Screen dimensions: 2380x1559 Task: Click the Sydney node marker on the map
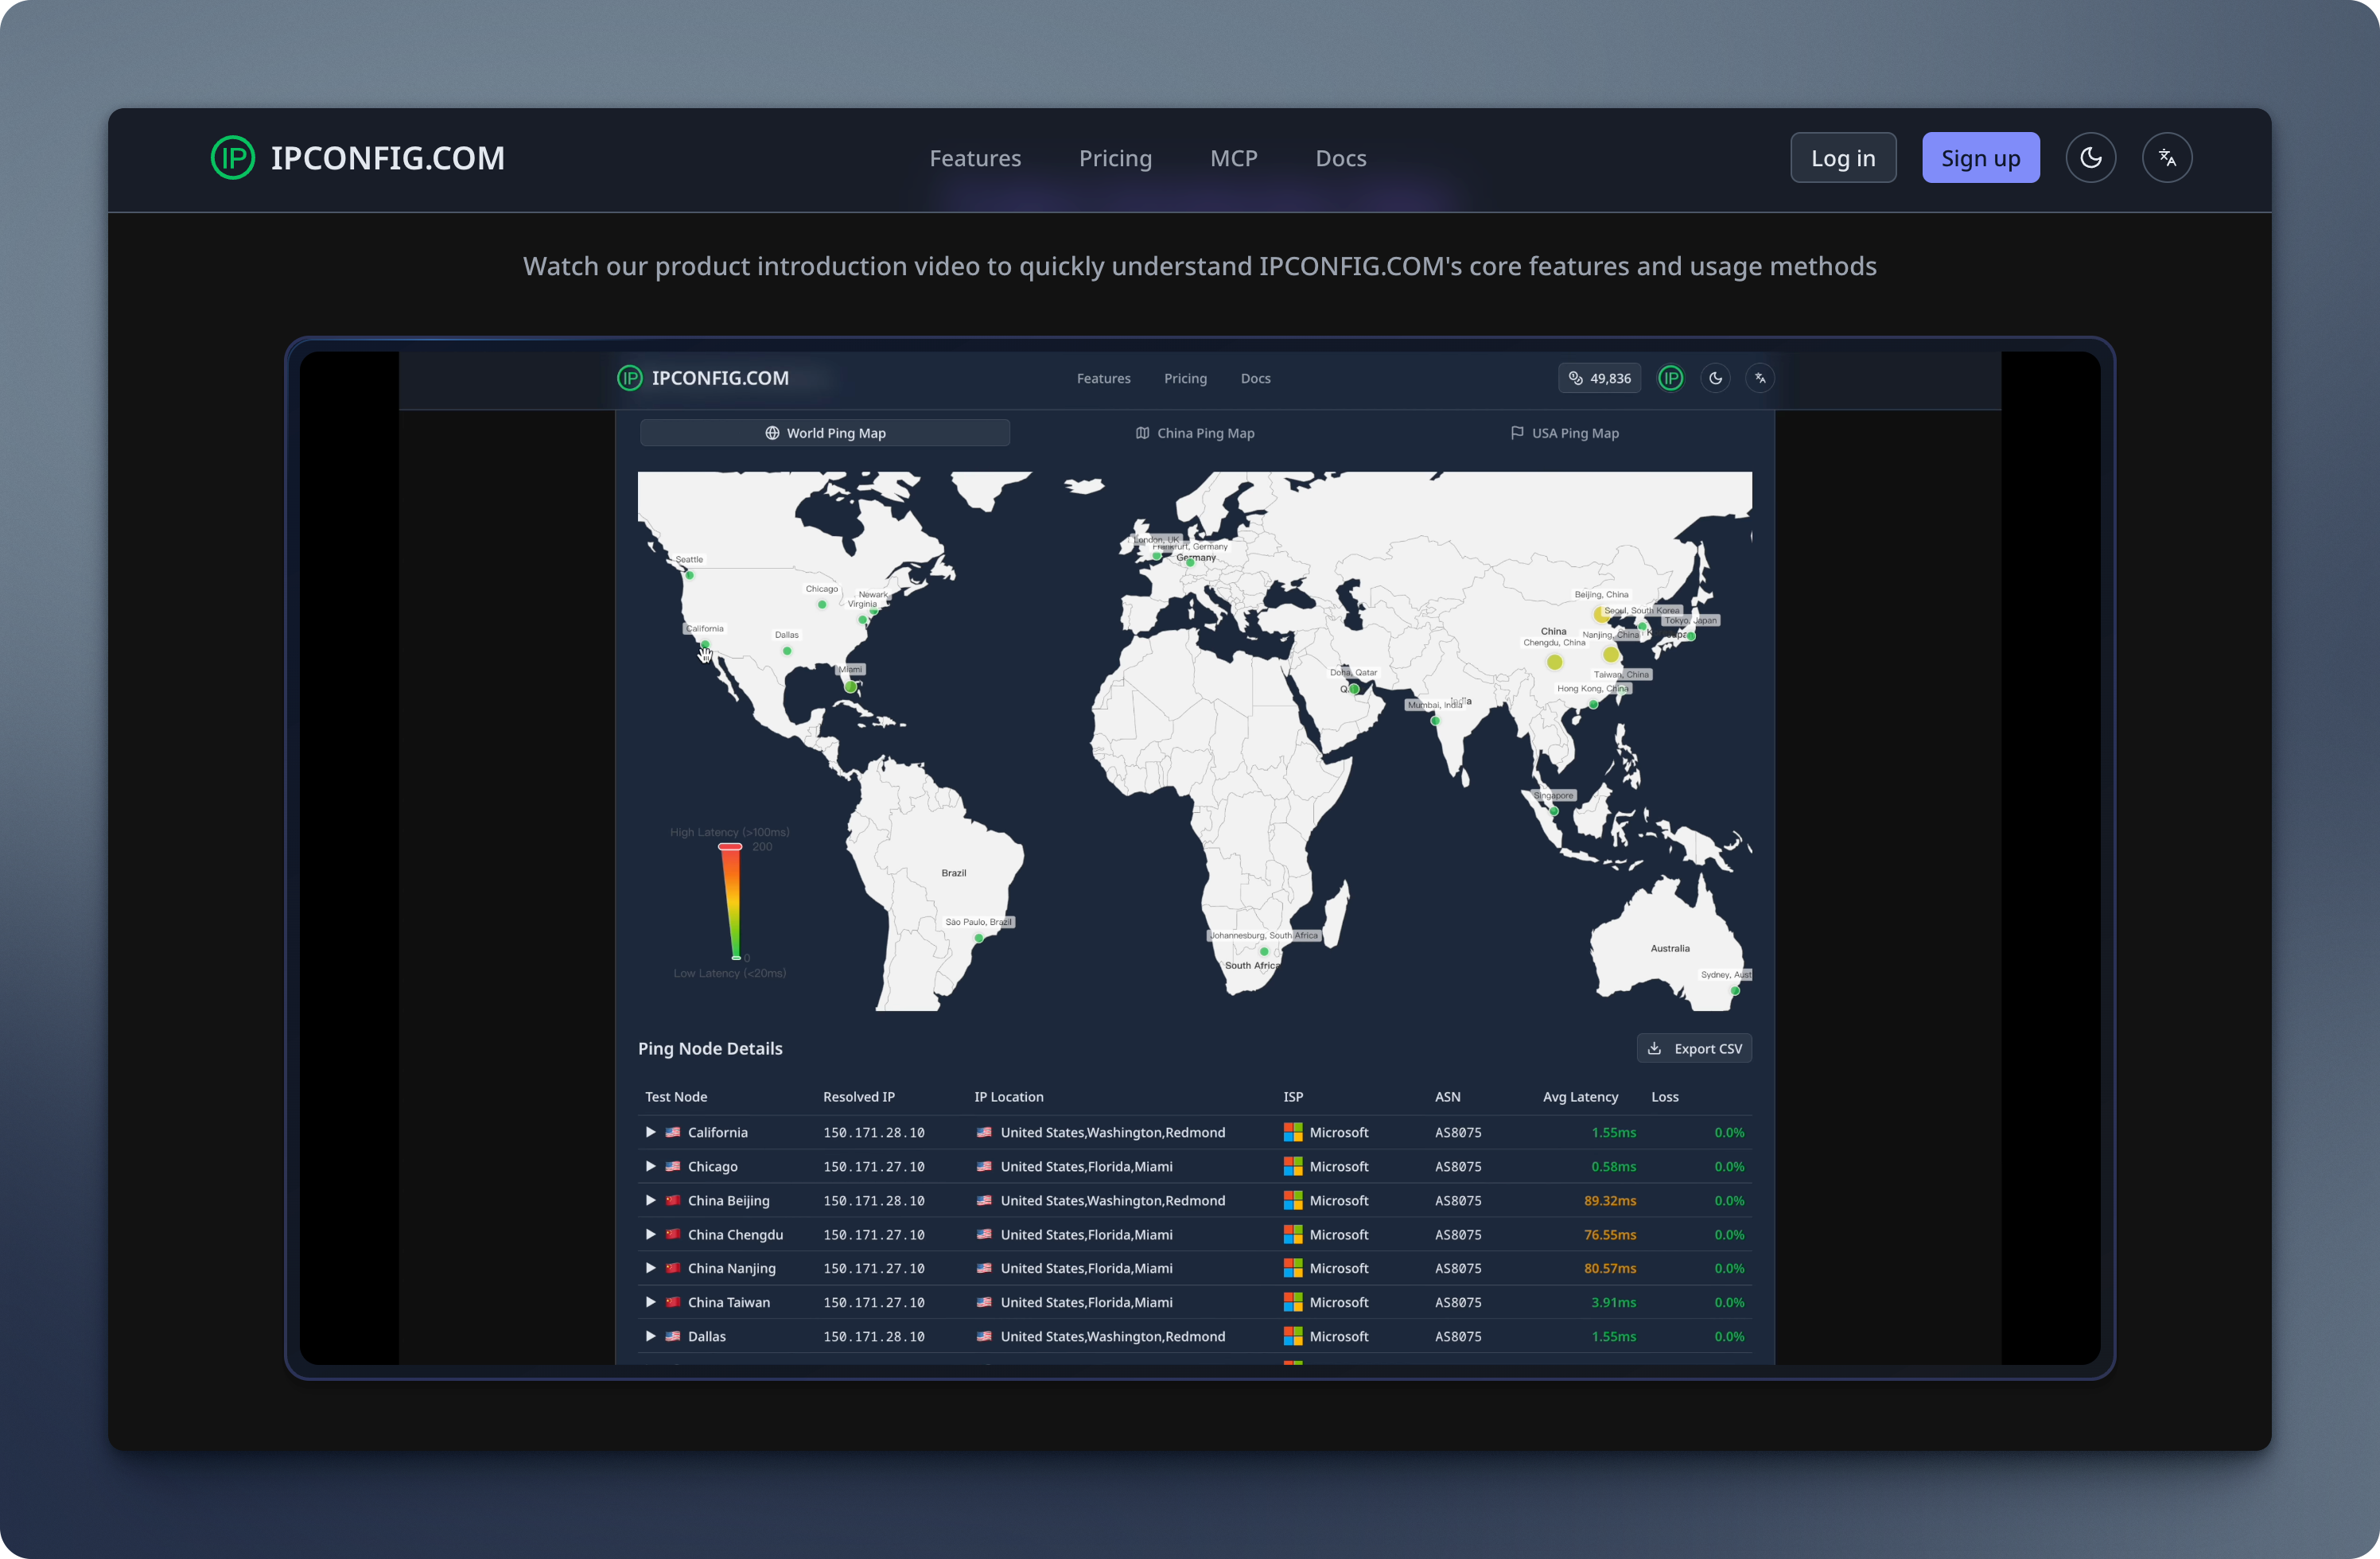[1735, 991]
